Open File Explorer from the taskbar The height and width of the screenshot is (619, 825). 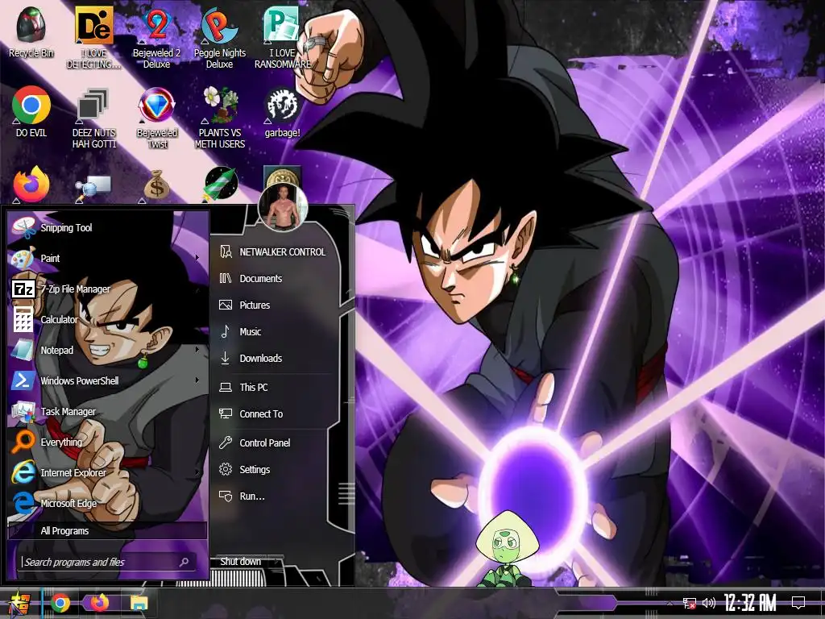(139, 603)
